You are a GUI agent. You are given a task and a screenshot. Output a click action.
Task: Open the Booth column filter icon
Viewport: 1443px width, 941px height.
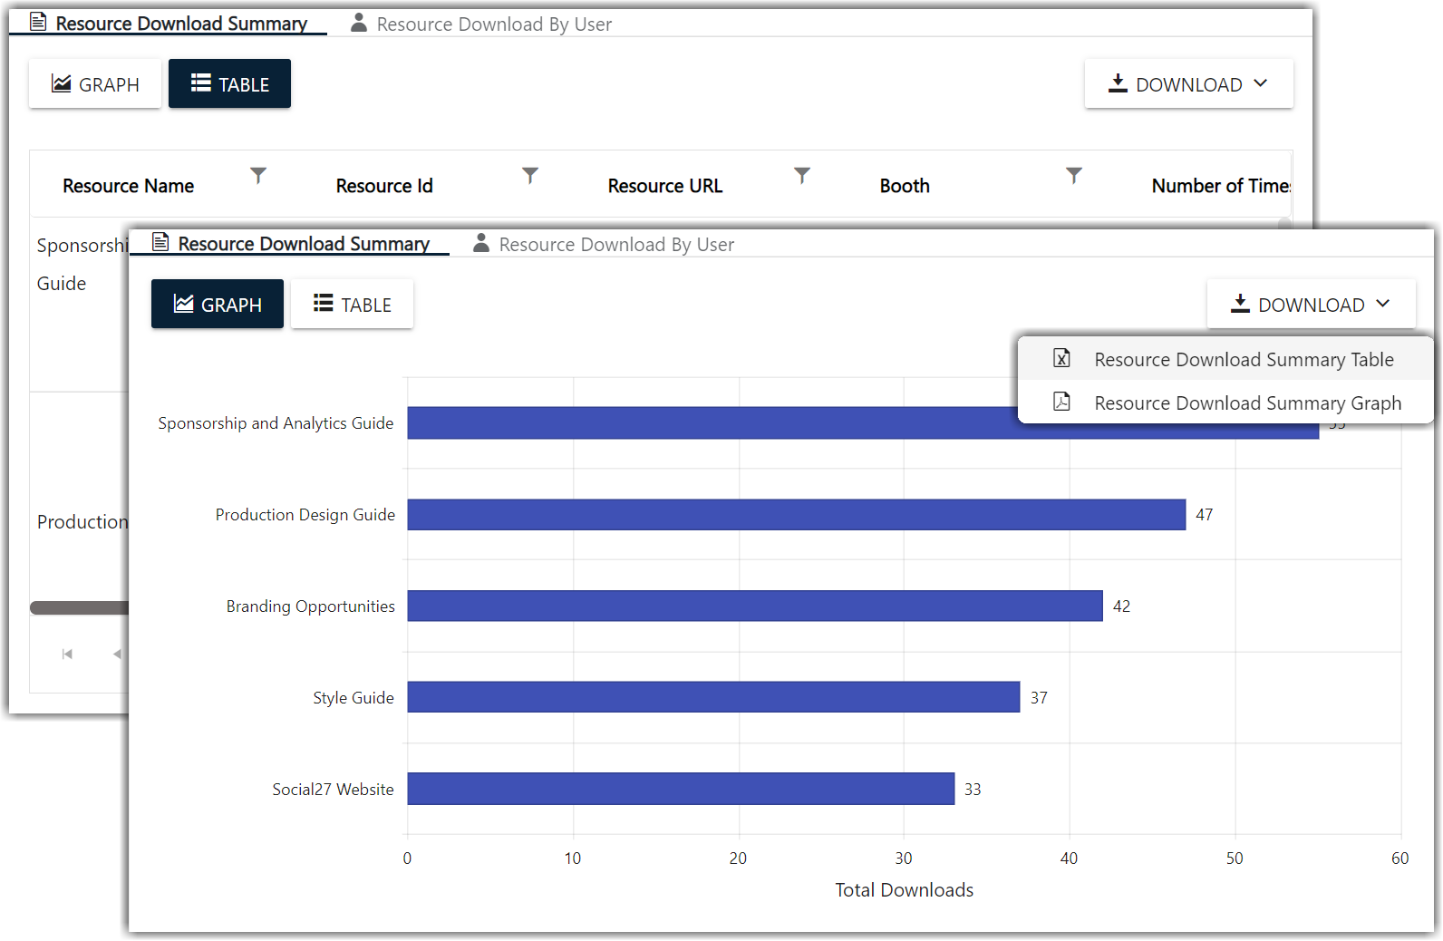pyautogui.click(x=1074, y=175)
